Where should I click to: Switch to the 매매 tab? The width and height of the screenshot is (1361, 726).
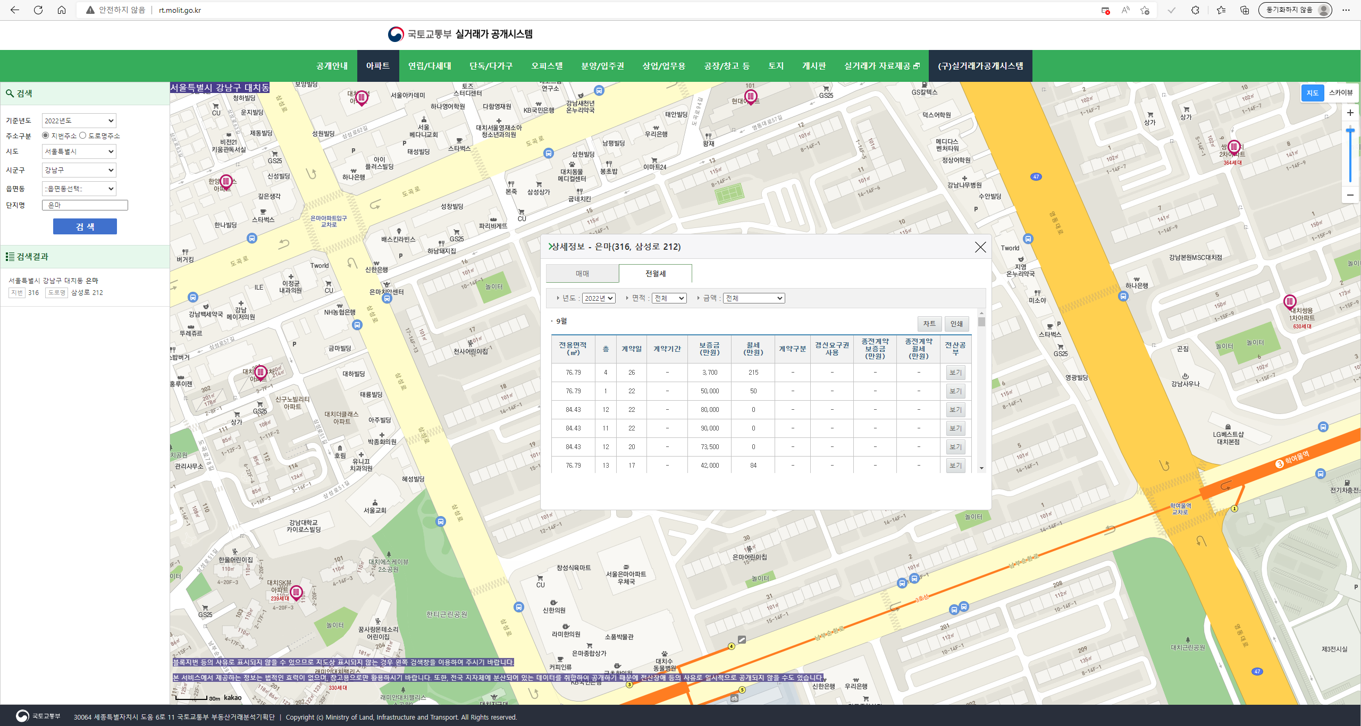582,274
